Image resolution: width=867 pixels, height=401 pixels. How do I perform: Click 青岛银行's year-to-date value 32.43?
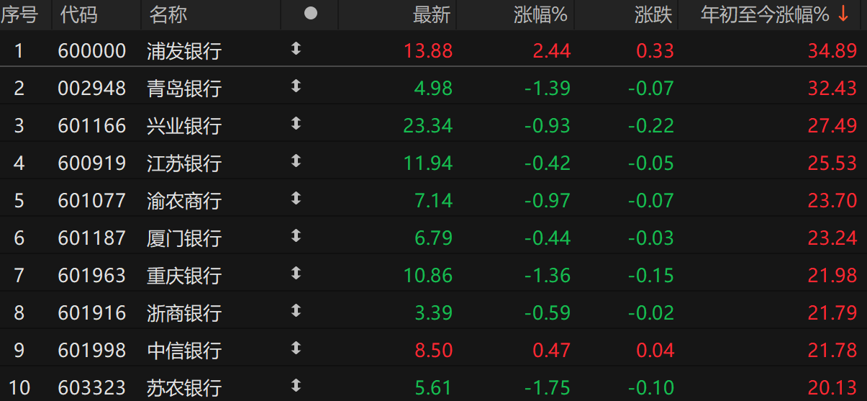click(832, 89)
